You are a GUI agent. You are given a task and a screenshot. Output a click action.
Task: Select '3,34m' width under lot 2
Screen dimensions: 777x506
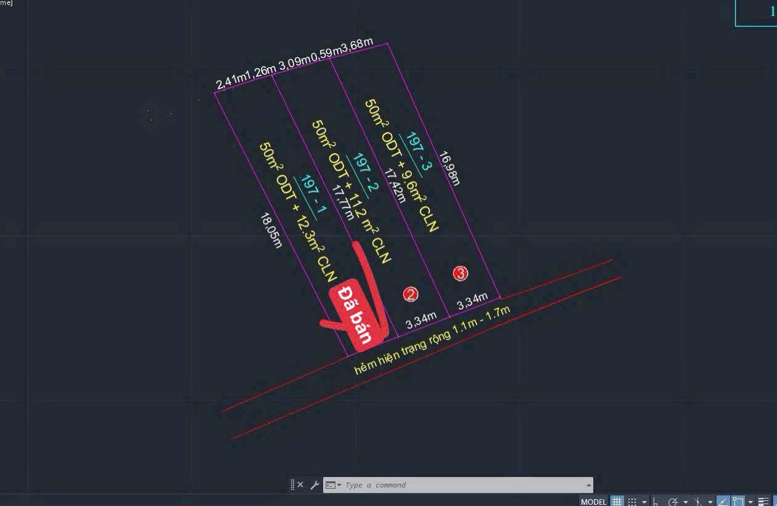point(421,320)
